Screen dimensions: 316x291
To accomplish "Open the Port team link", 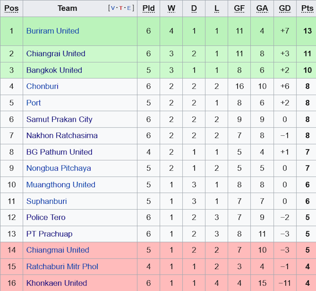I will (34, 103).
